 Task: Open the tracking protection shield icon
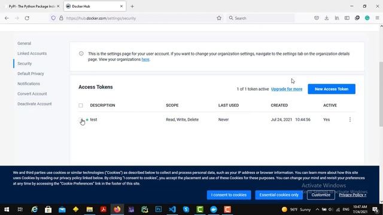(x=53, y=18)
